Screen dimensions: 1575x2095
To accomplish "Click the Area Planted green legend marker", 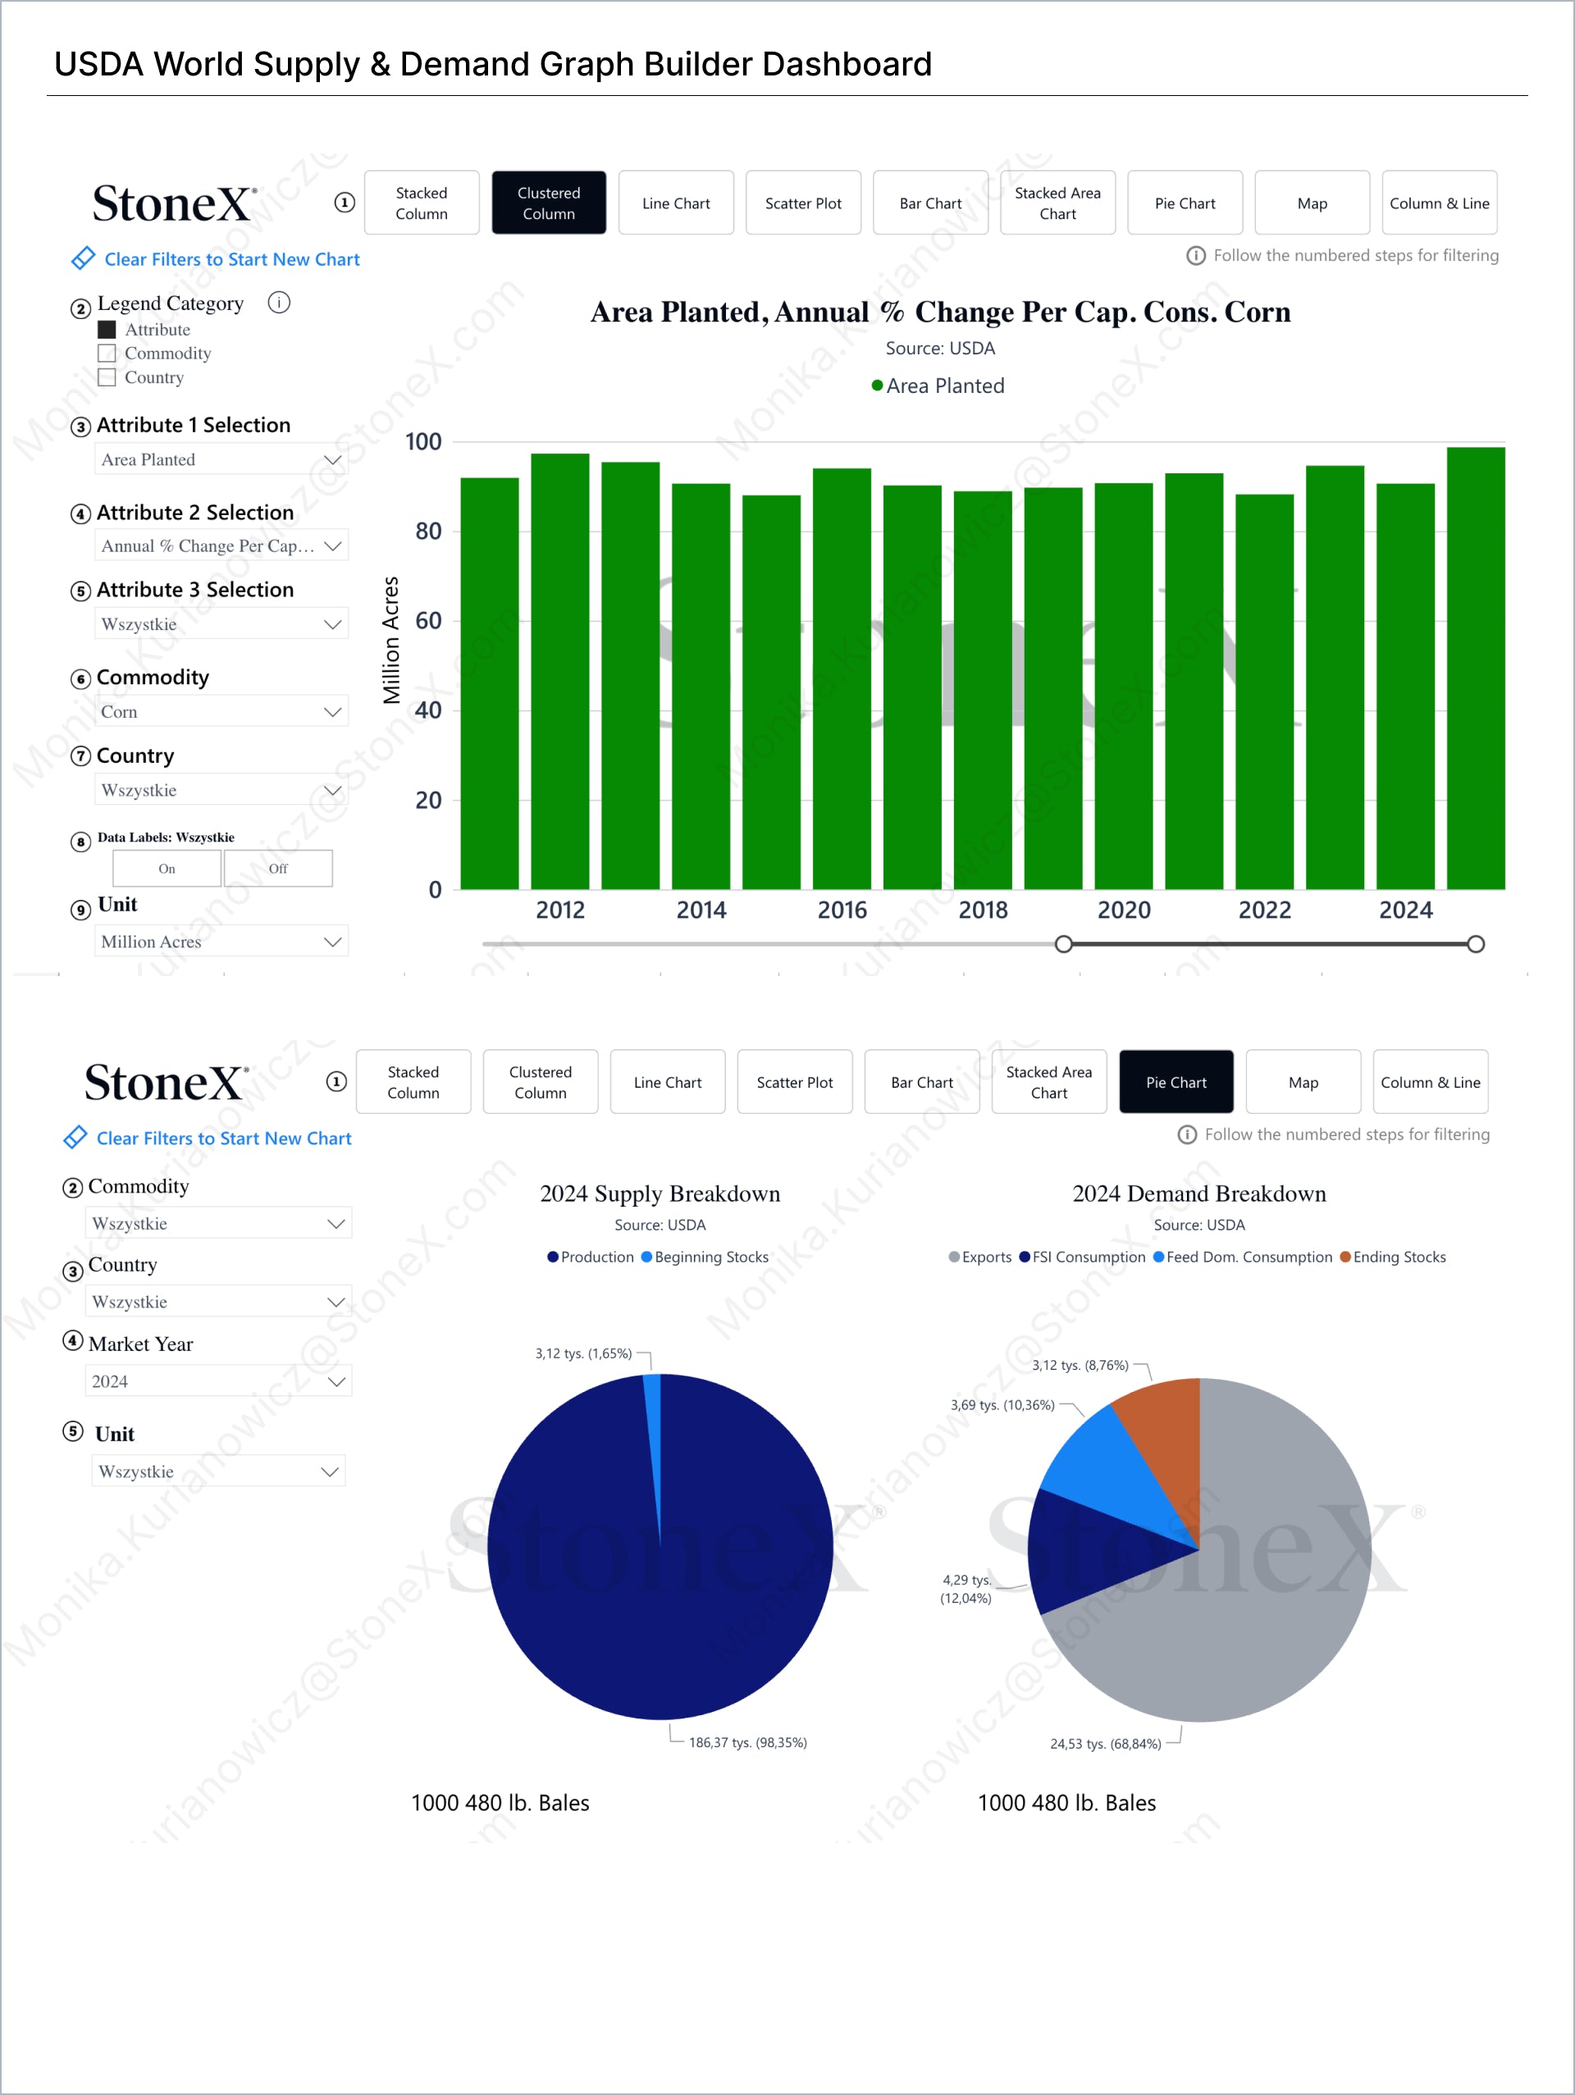I will (x=877, y=386).
